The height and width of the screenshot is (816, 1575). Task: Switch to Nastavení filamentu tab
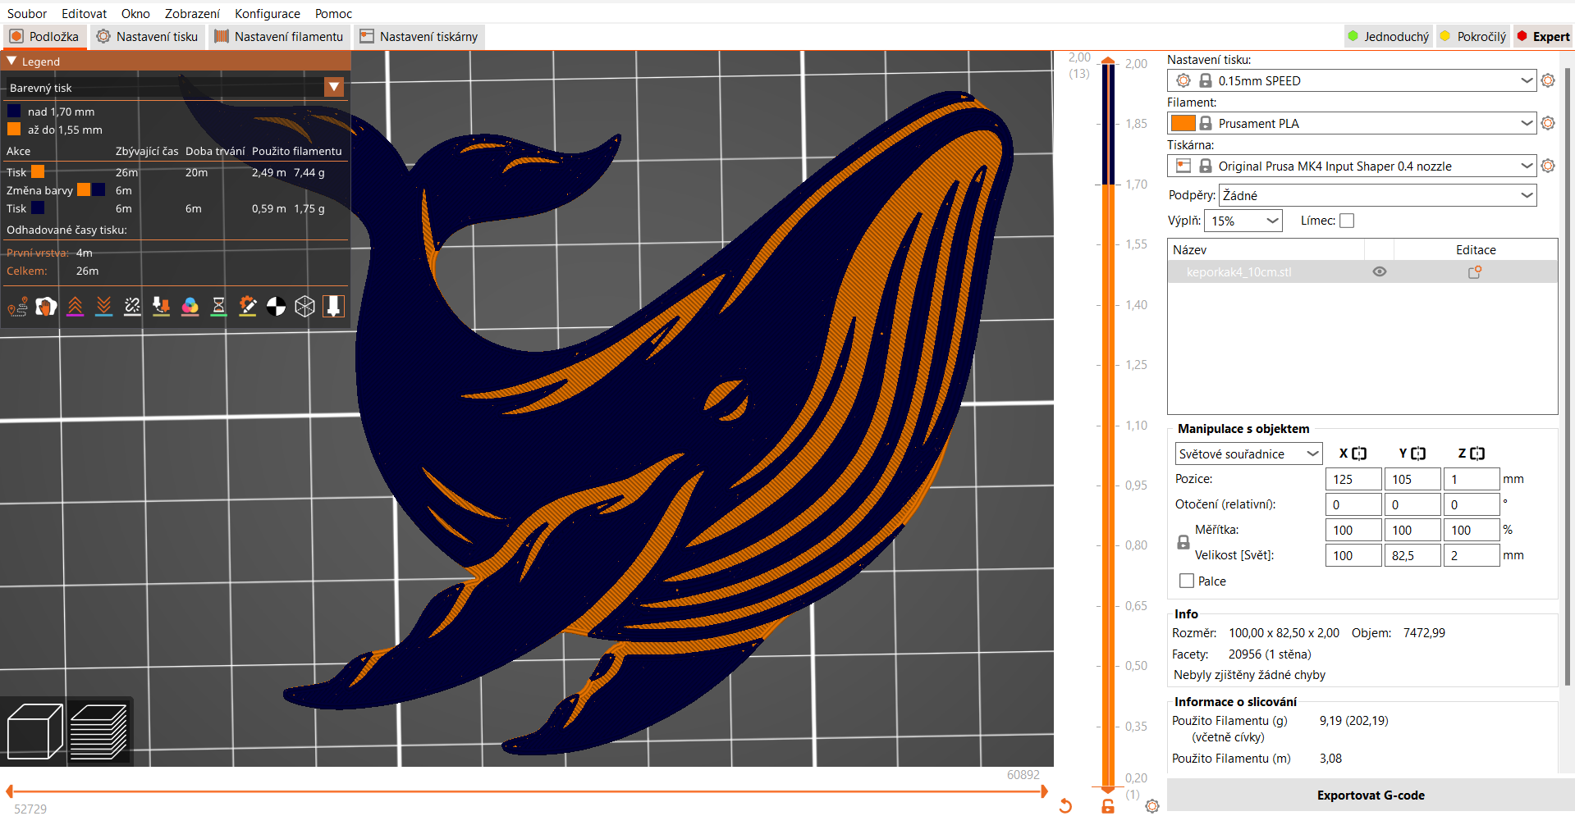point(279,37)
